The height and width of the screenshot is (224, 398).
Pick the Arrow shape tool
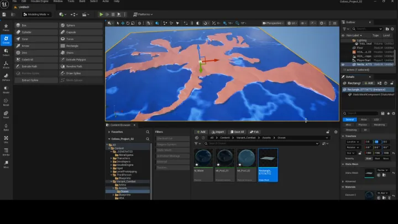[36, 46]
